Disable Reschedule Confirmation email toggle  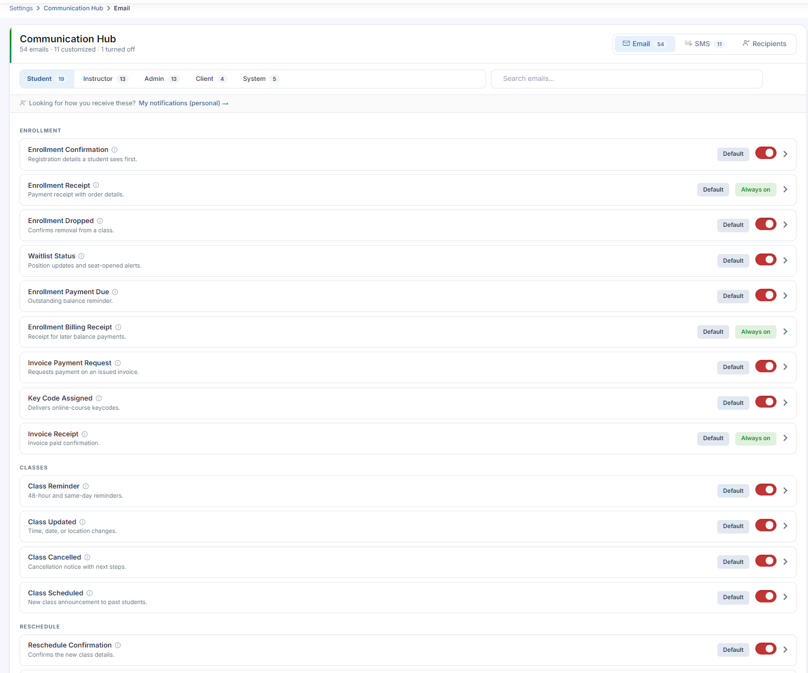pos(766,649)
